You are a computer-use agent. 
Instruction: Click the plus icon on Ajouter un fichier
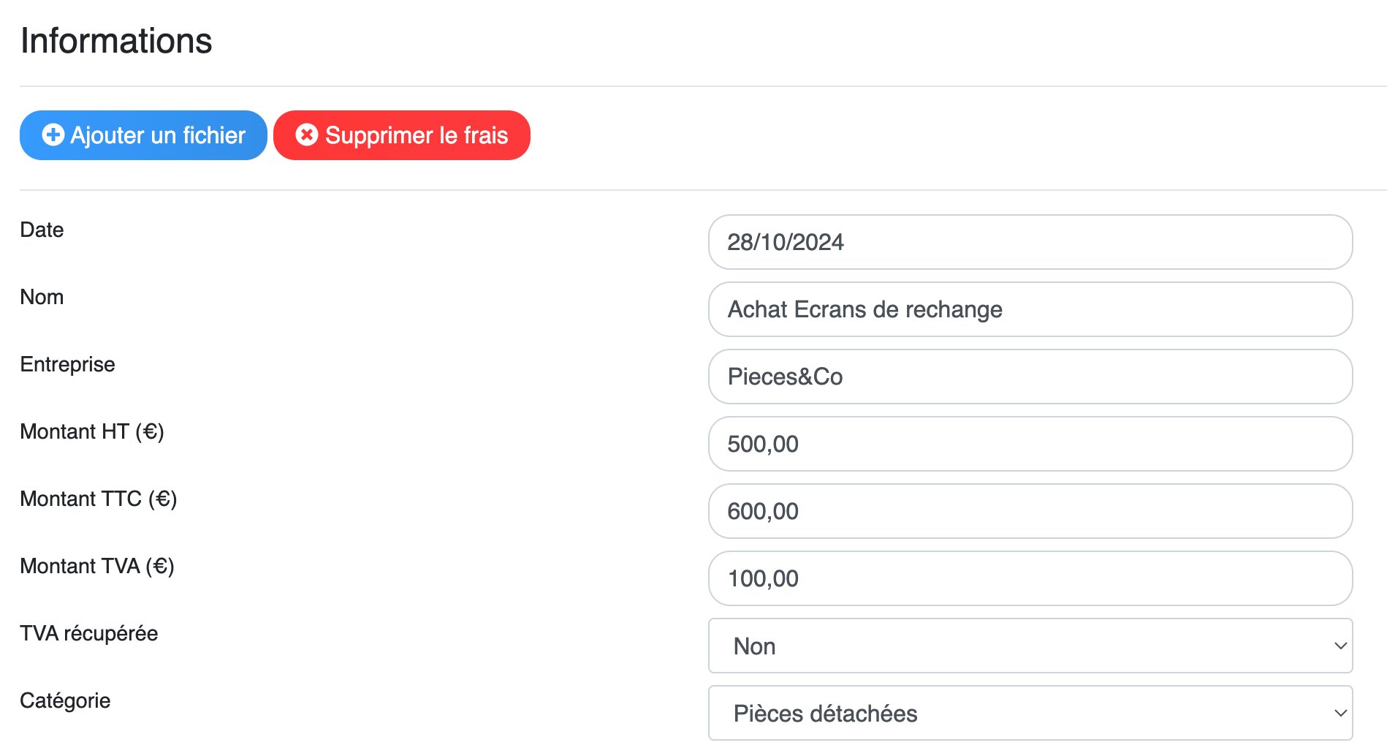pos(53,135)
